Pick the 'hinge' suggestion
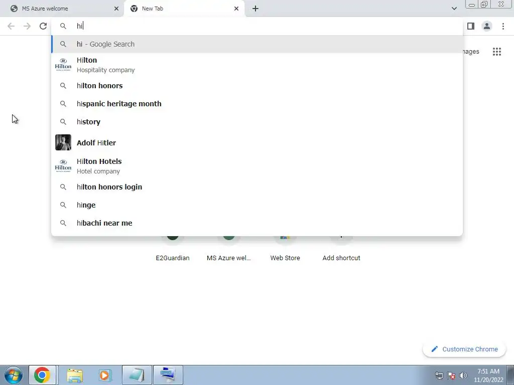 (x=258, y=205)
